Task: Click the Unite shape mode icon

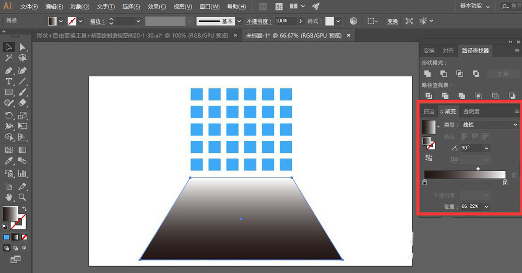Action: pos(428,74)
